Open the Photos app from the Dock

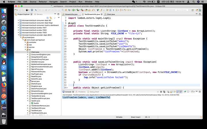click(4, 34)
